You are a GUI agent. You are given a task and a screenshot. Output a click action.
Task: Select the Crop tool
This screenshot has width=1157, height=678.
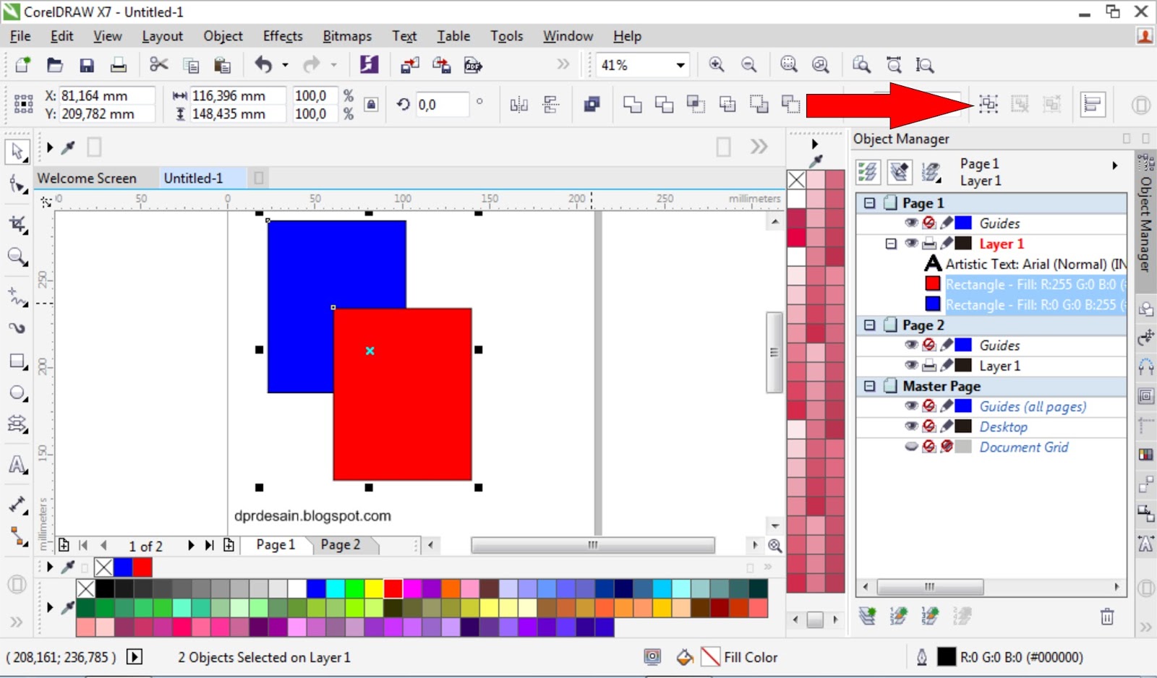17,224
